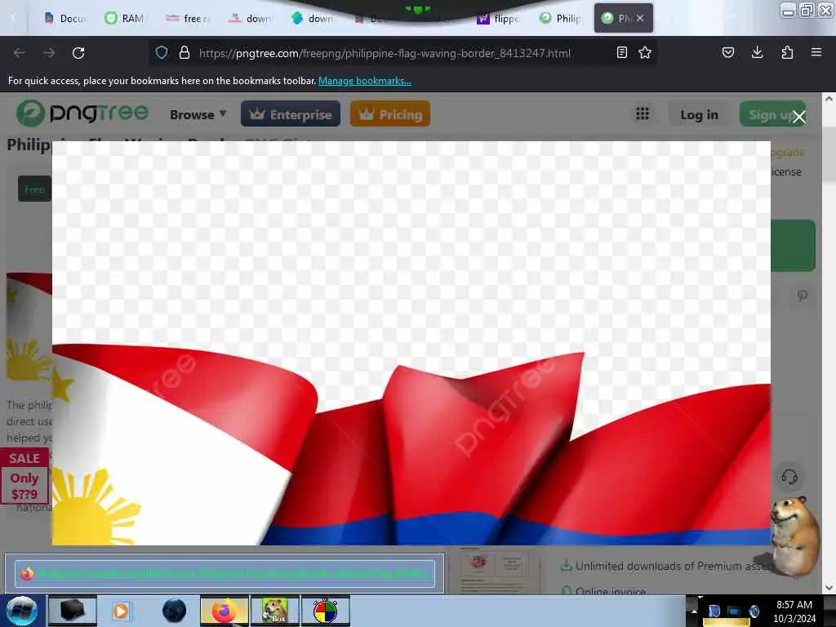Bookmark this page with star
This screenshot has width=836, height=627.
(645, 52)
